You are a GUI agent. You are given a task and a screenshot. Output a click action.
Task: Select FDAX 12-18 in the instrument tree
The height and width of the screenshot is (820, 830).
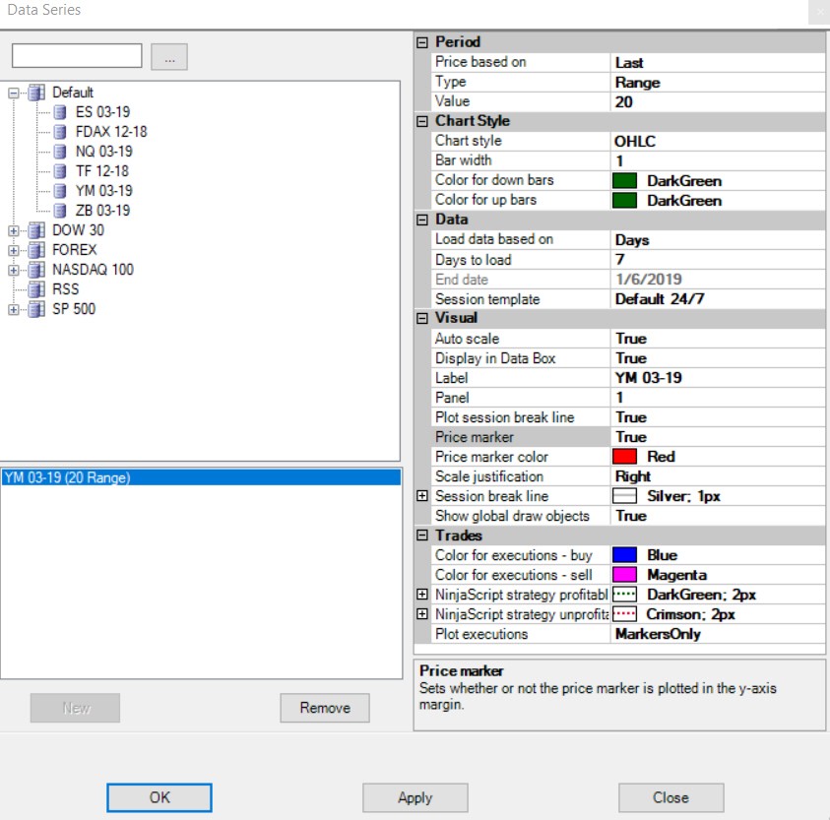coord(111,132)
